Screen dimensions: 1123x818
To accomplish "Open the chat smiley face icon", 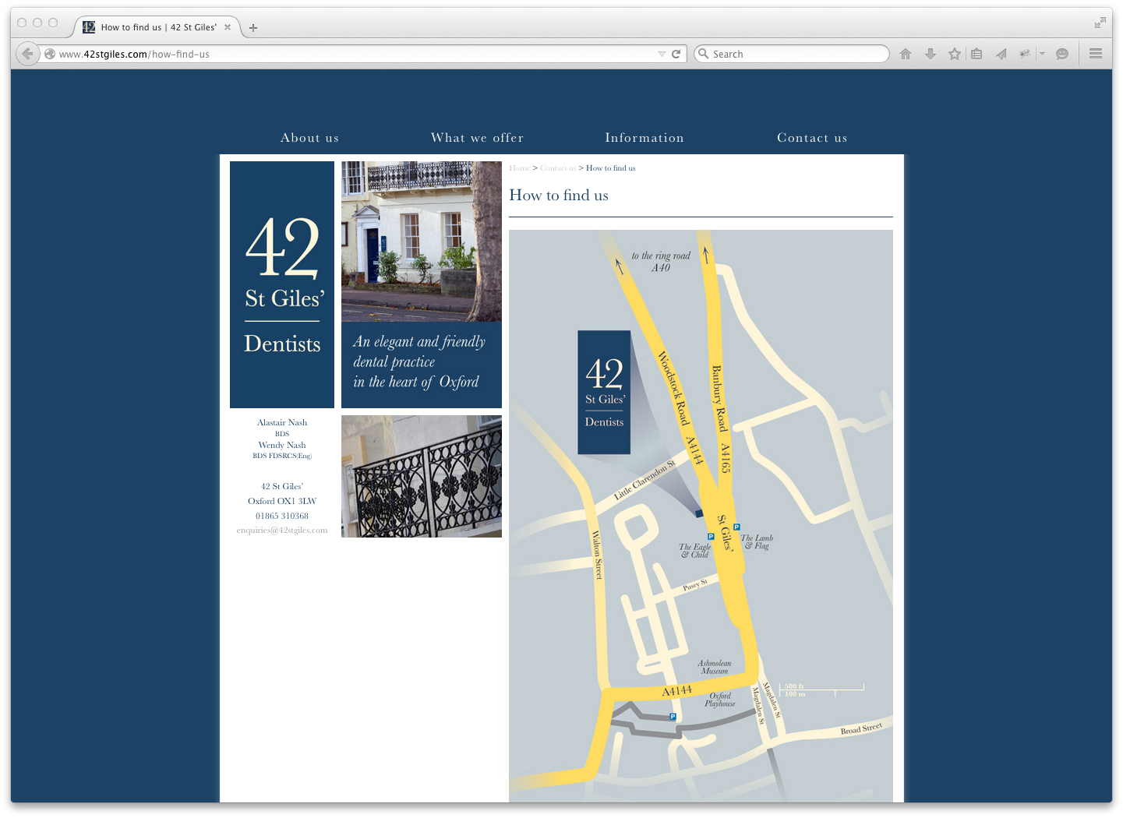I will pos(1061,54).
